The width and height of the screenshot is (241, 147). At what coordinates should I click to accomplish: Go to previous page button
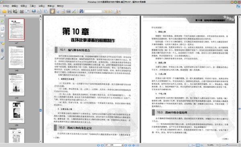[102, 145]
